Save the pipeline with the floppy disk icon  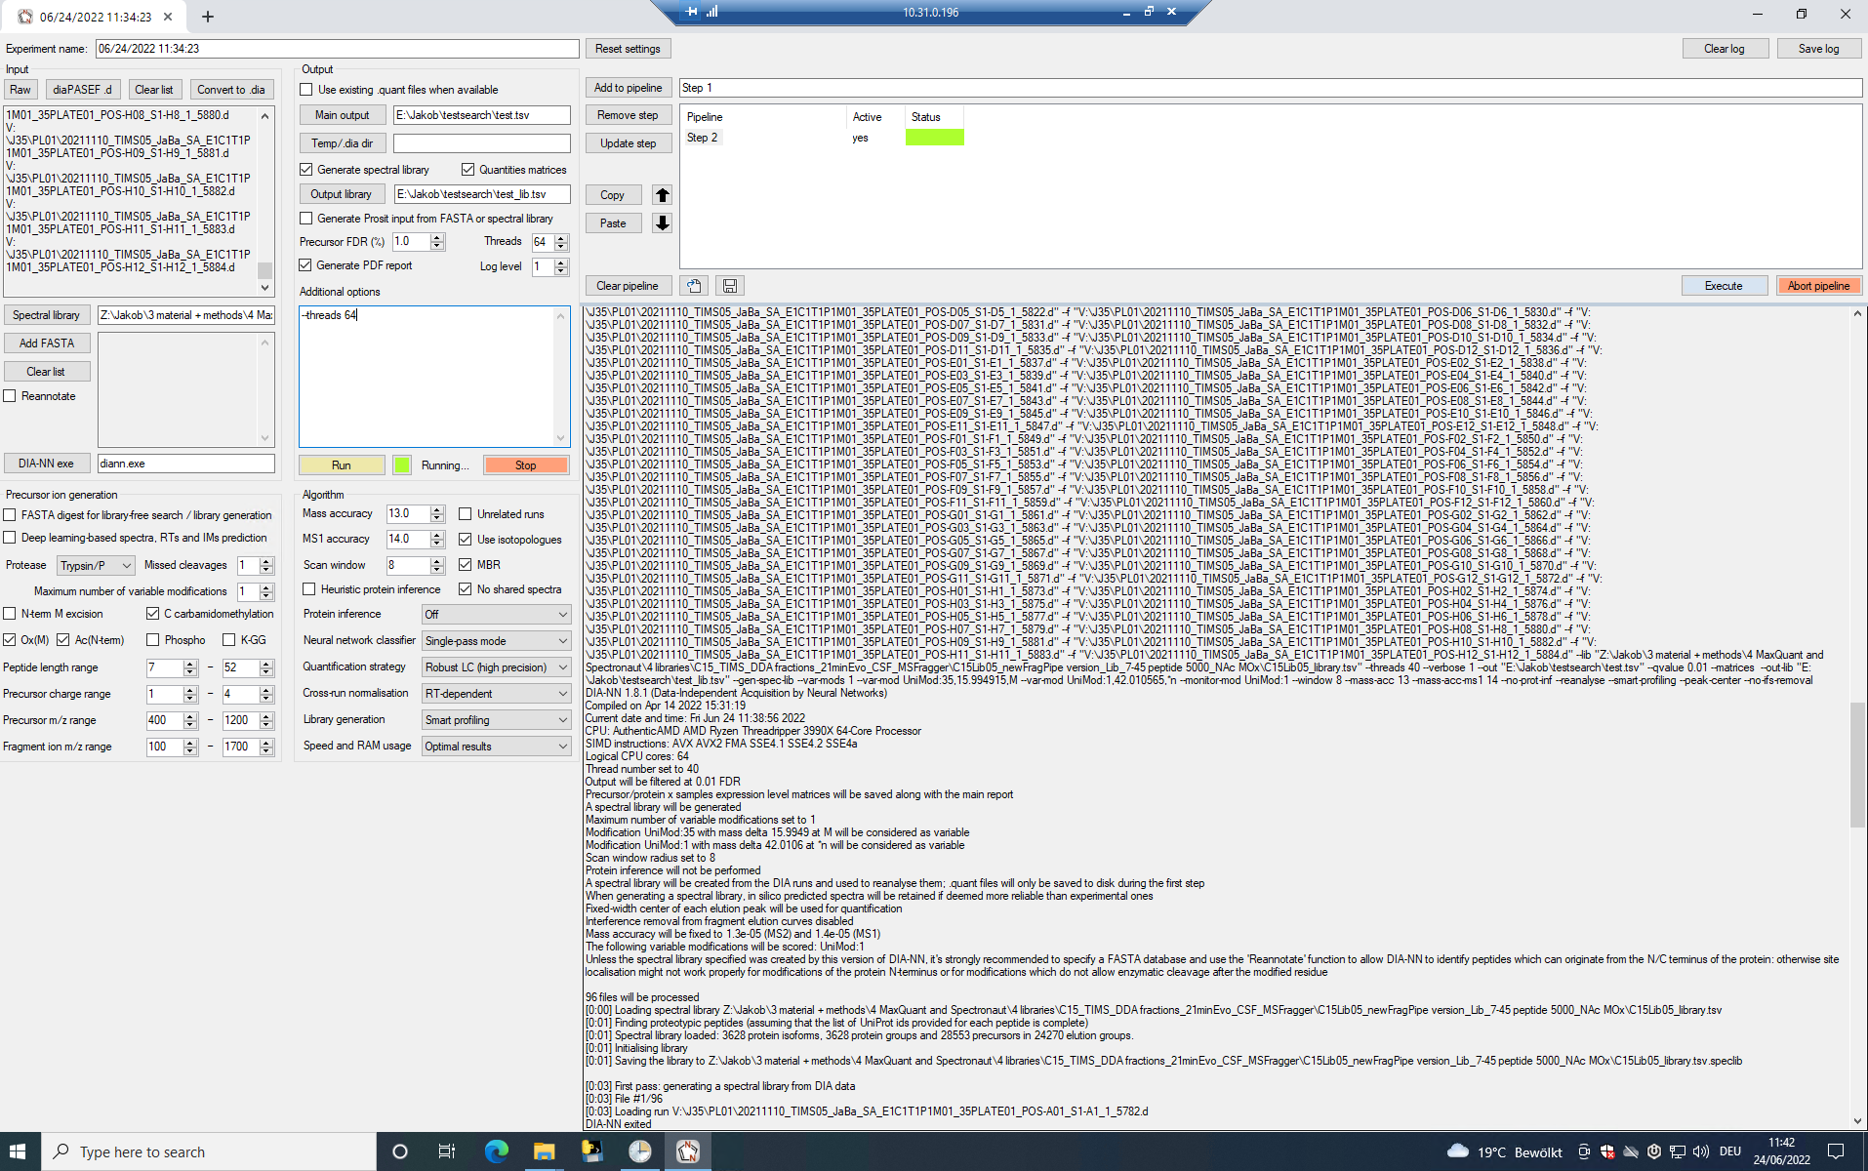pos(728,285)
